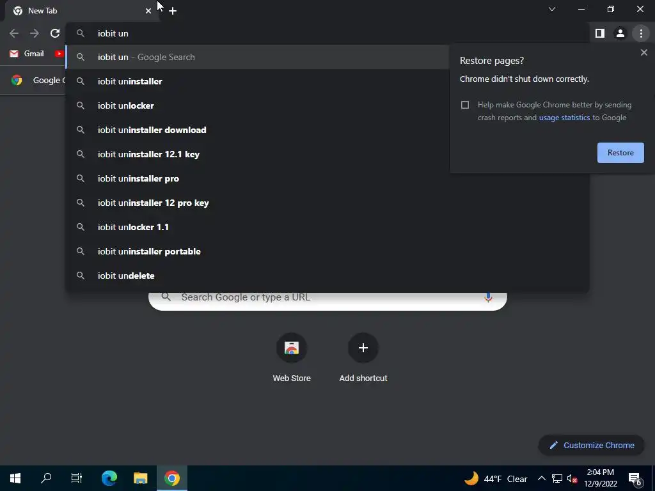Click the Chrome taskbar icon

(172, 478)
